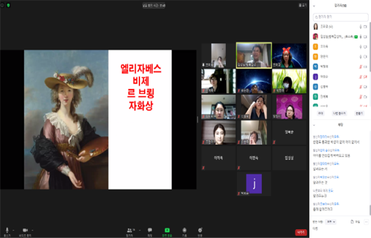This screenshot has height=238, width=371.
Task: Click camera icon in first participant row
Action: coord(365,27)
